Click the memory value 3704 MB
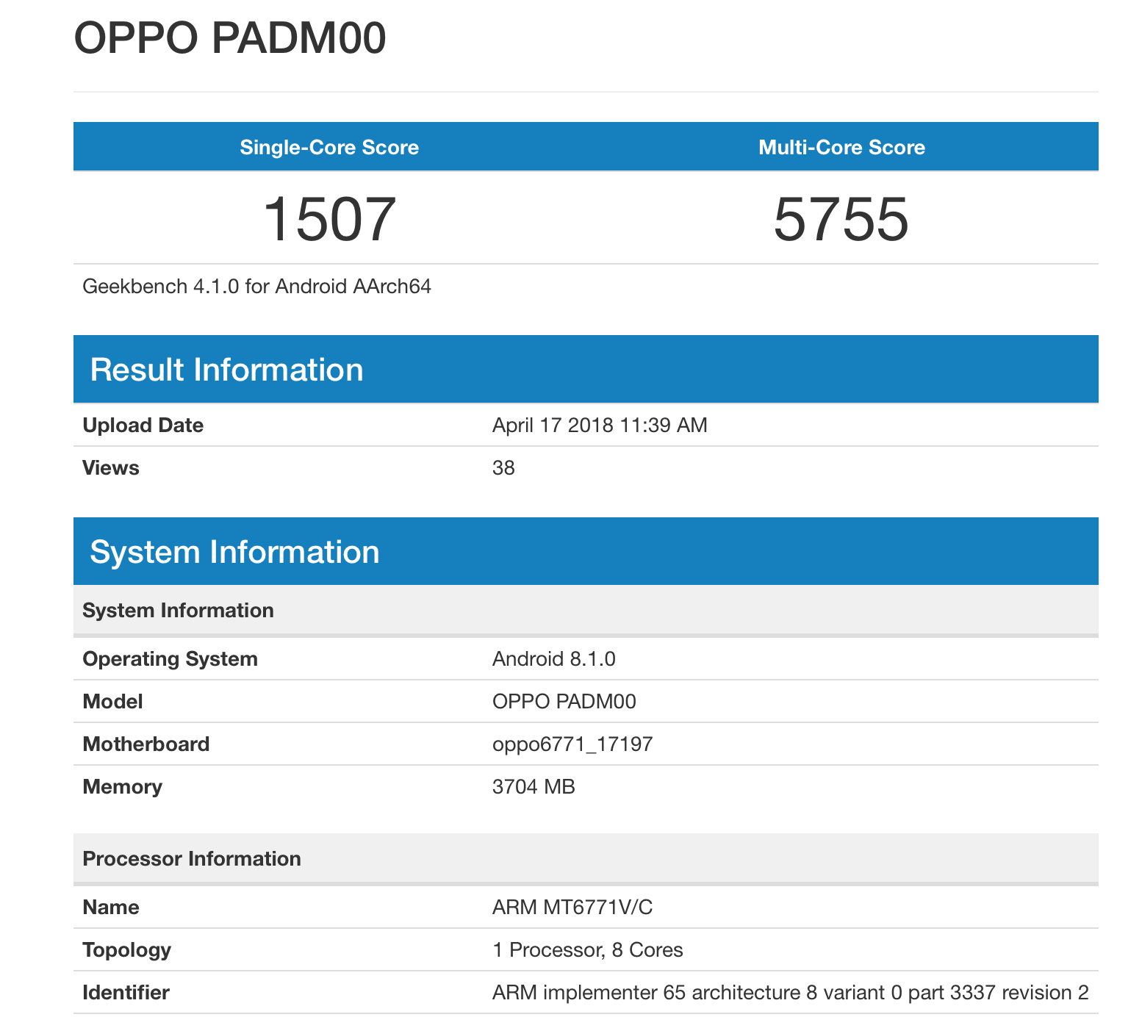Image resolution: width=1142 pixels, height=1017 pixels. coord(534,787)
